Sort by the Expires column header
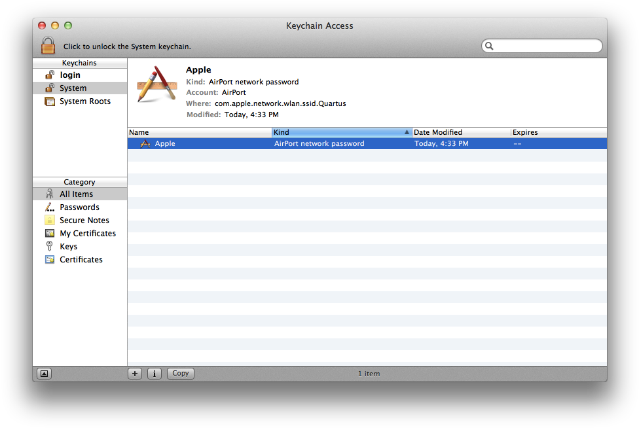 (x=557, y=132)
